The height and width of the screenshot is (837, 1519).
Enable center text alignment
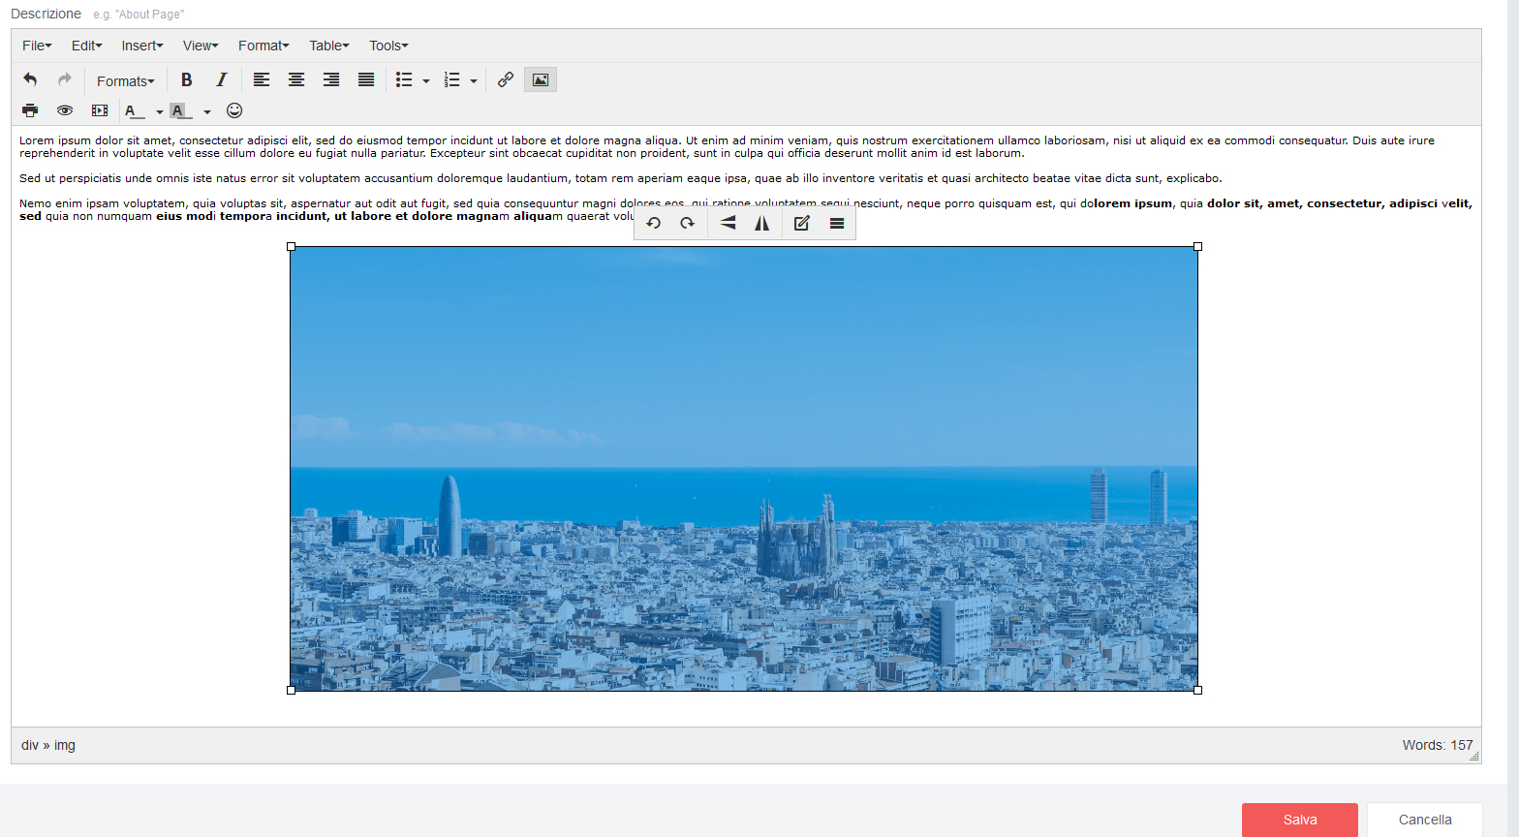pos(296,80)
